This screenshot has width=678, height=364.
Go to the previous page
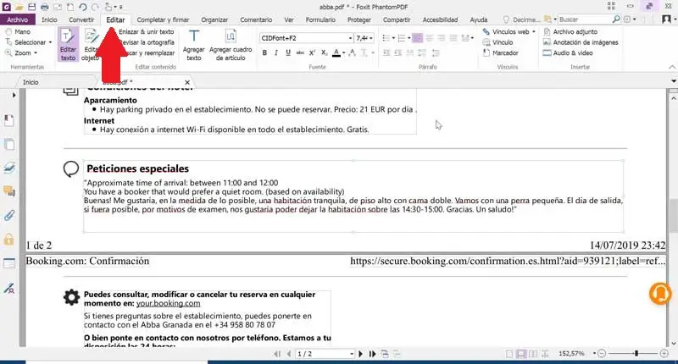click(x=289, y=354)
